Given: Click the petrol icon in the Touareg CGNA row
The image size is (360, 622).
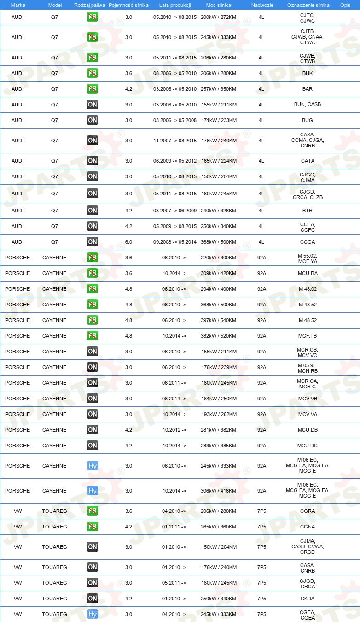Looking at the screenshot, I should pos(93,527).
